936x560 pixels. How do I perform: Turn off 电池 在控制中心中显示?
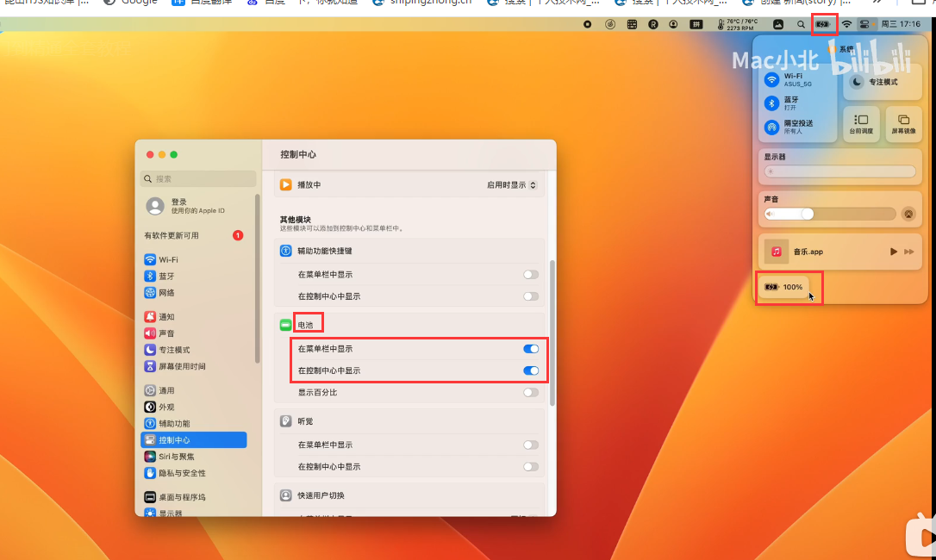(x=531, y=370)
